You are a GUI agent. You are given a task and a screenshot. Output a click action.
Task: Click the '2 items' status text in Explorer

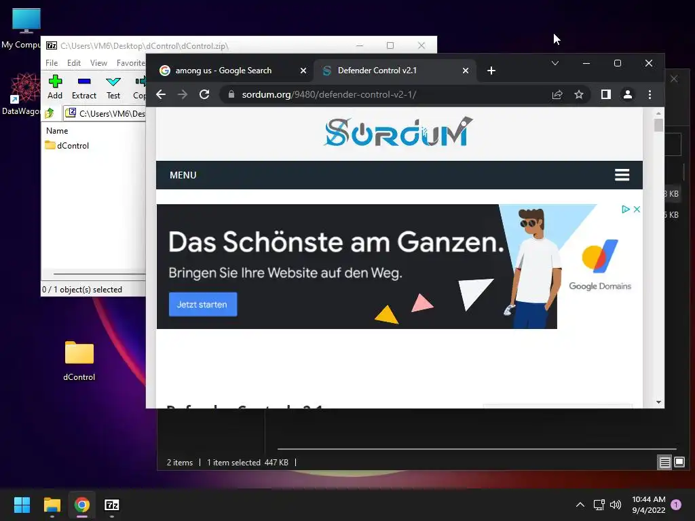tap(179, 463)
